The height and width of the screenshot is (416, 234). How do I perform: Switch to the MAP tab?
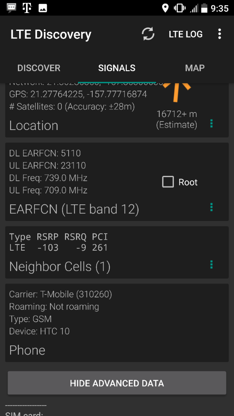tap(195, 68)
